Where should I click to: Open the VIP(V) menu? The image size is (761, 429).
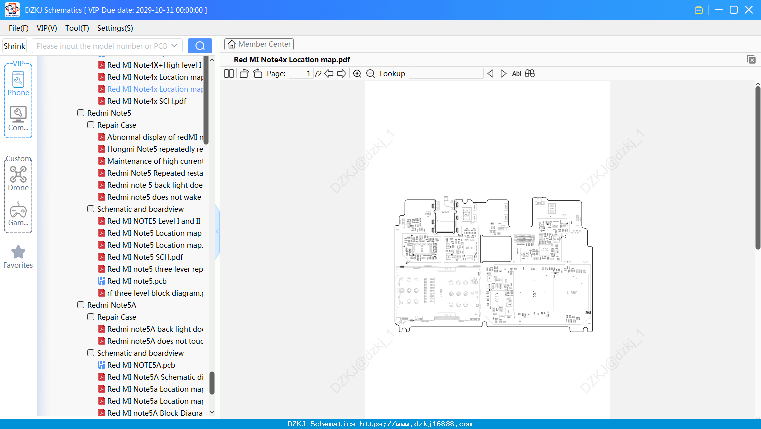tap(47, 28)
